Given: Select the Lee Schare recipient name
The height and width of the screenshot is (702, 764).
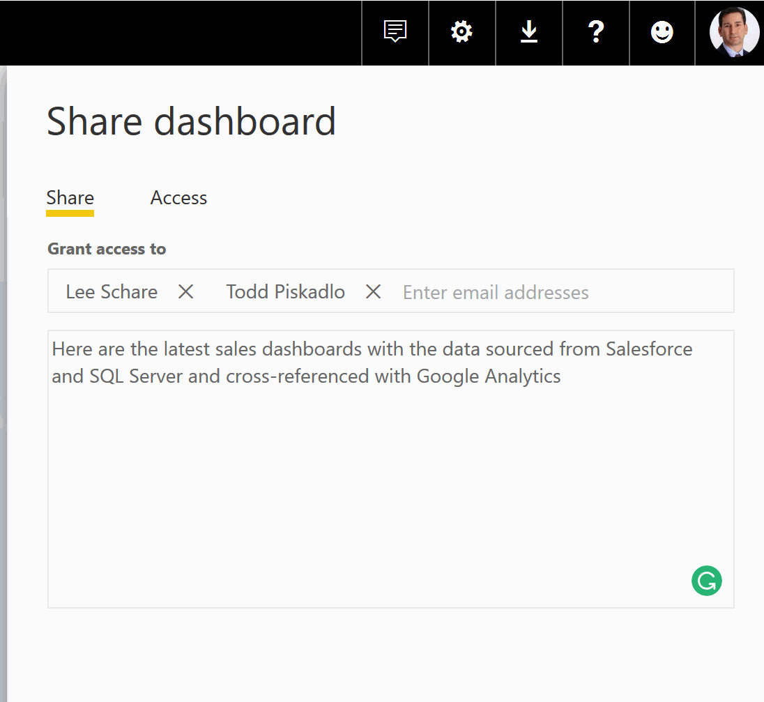Looking at the screenshot, I should 112,291.
